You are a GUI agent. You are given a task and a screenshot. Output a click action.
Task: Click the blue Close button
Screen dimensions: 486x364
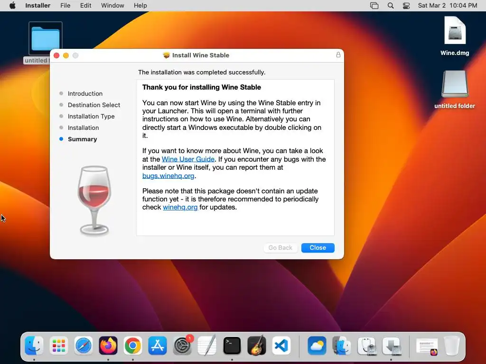[x=318, y=247]
